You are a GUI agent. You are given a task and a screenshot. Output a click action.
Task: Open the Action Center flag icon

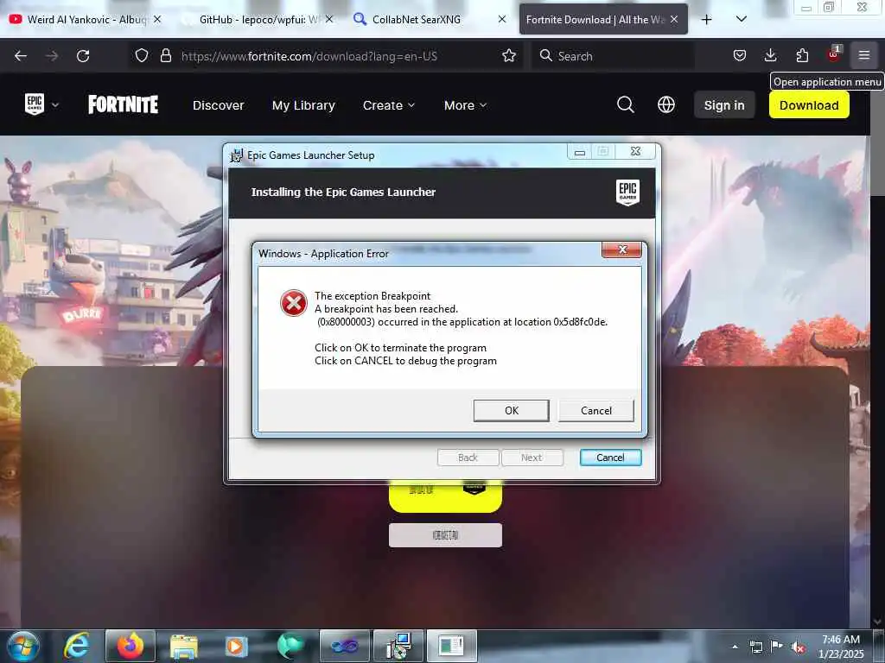point(777,647)
